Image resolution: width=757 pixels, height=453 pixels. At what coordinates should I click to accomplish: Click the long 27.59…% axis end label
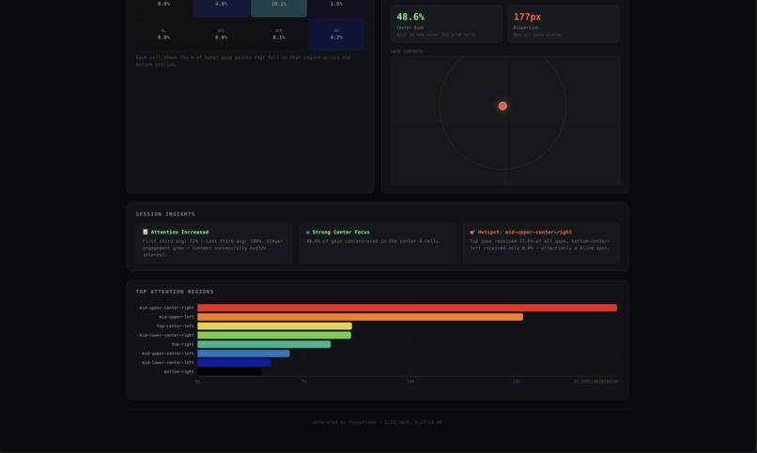[595, 381]
